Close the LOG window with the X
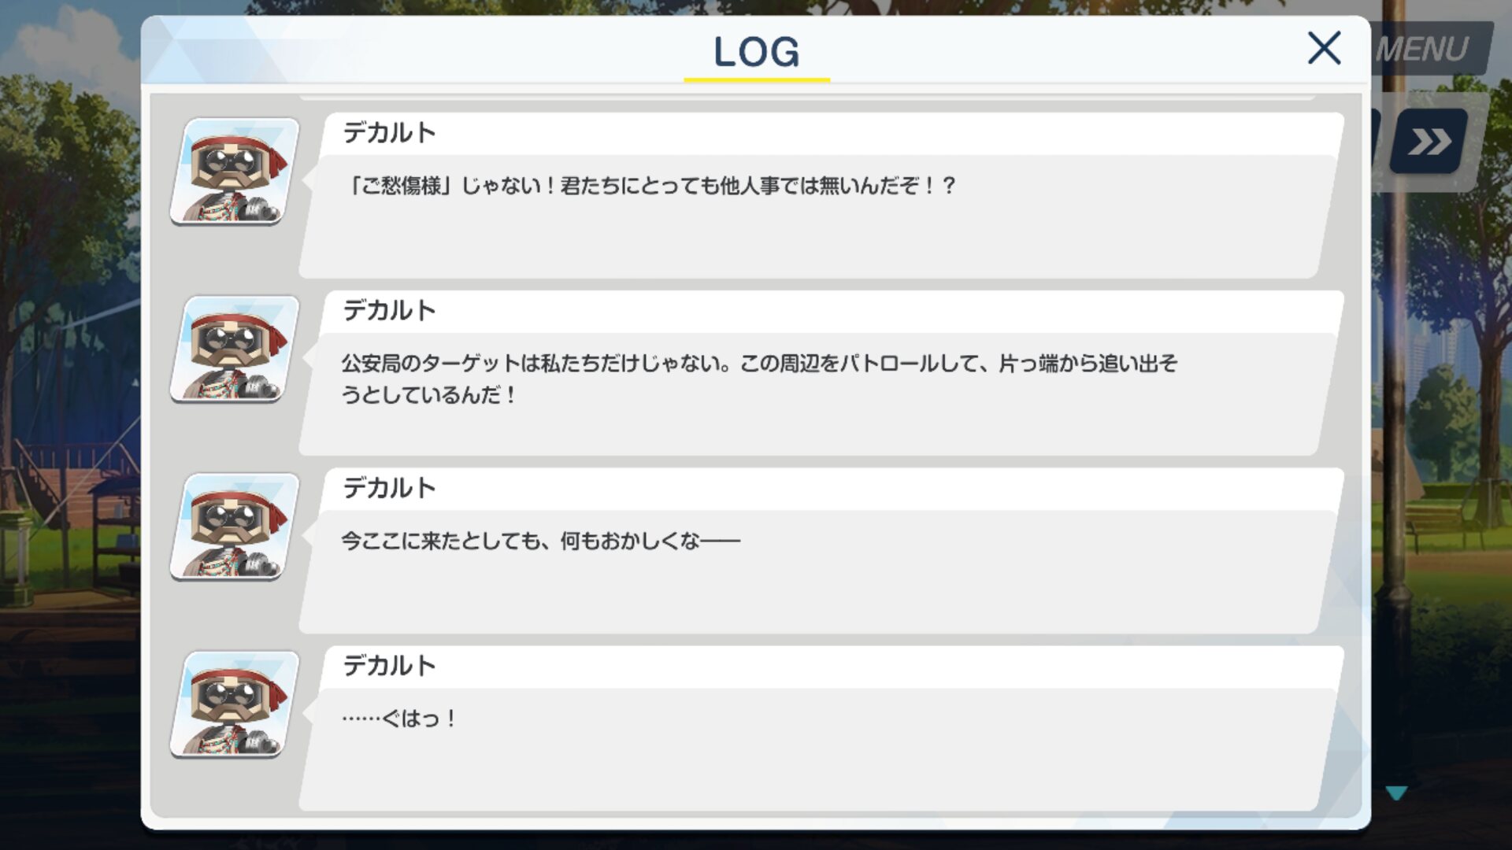1512x850 pixels. tap(1324, 49)
